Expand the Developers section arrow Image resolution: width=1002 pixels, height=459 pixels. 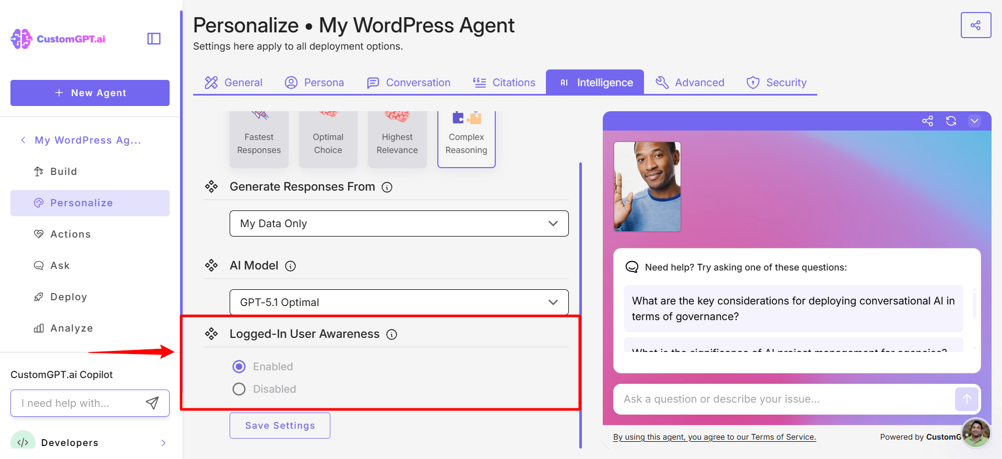163,443
